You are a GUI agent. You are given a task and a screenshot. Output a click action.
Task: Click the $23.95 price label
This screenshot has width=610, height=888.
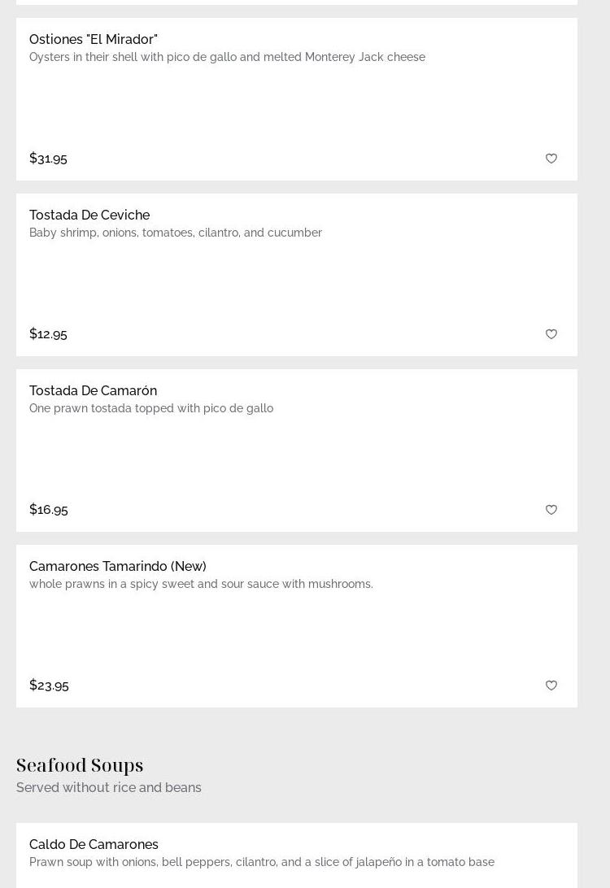[49, 685]
